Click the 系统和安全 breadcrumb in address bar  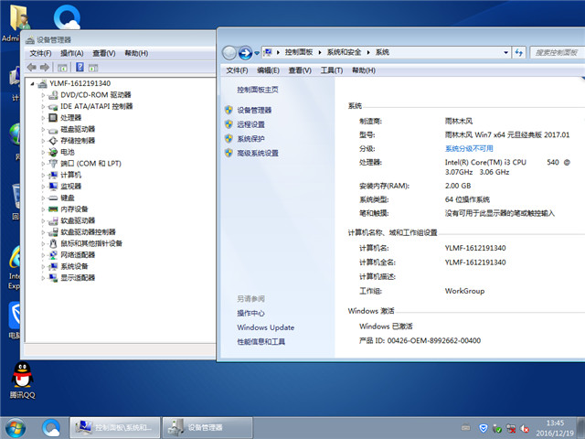tap(344, 52)
